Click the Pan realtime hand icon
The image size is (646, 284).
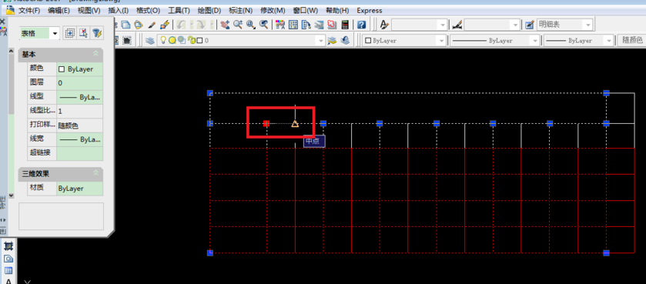click(225, 25)
